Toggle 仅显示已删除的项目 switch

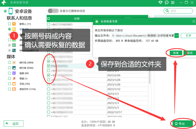coord(53,11)
